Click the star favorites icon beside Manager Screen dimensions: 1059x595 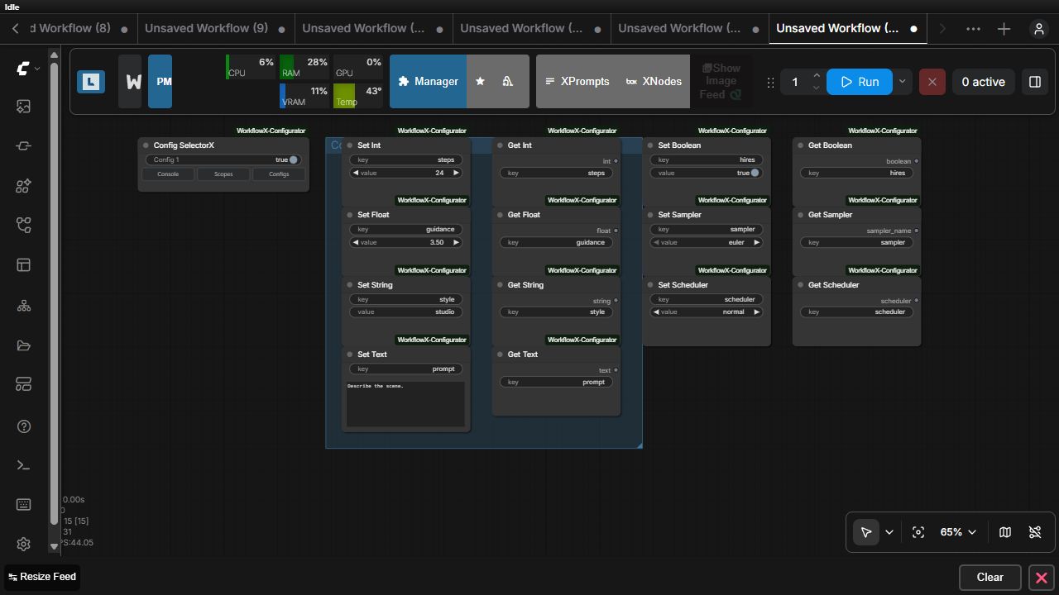pyautogui.click(x=480, y=81)
